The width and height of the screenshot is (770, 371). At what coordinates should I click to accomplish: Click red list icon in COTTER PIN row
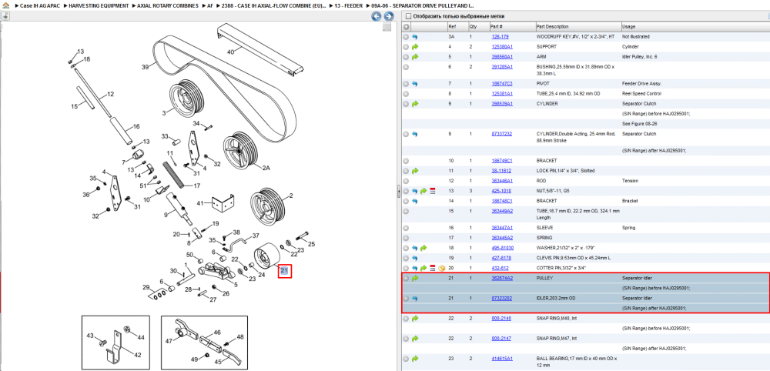pos(433,268)
